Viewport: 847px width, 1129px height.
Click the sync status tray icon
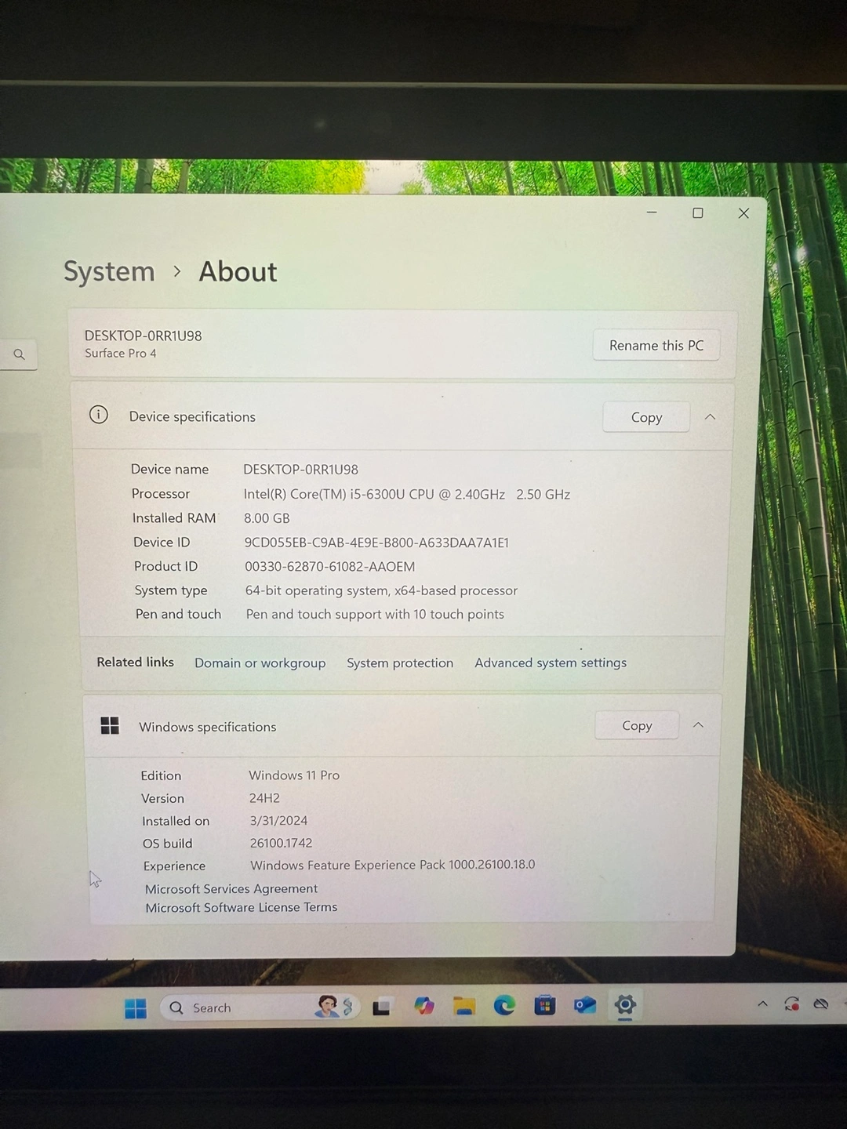pyautogui.click(x=792, y=1004)
